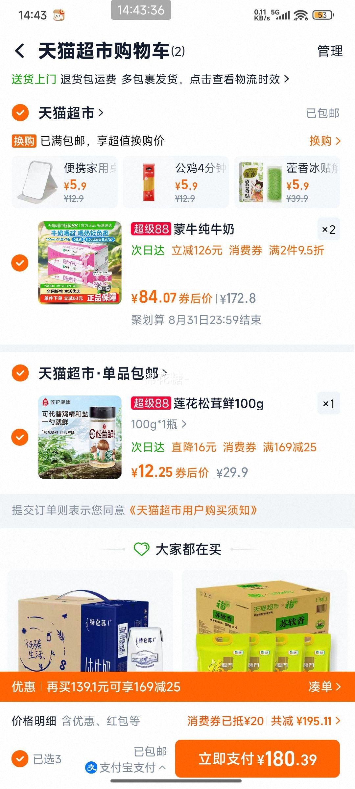Tap 凑单 in the orange promotion bar
This screenshot has height=789, width=355.
coord(325,686)
